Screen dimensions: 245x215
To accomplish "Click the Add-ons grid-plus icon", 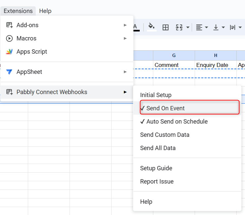I will point(9,25).
